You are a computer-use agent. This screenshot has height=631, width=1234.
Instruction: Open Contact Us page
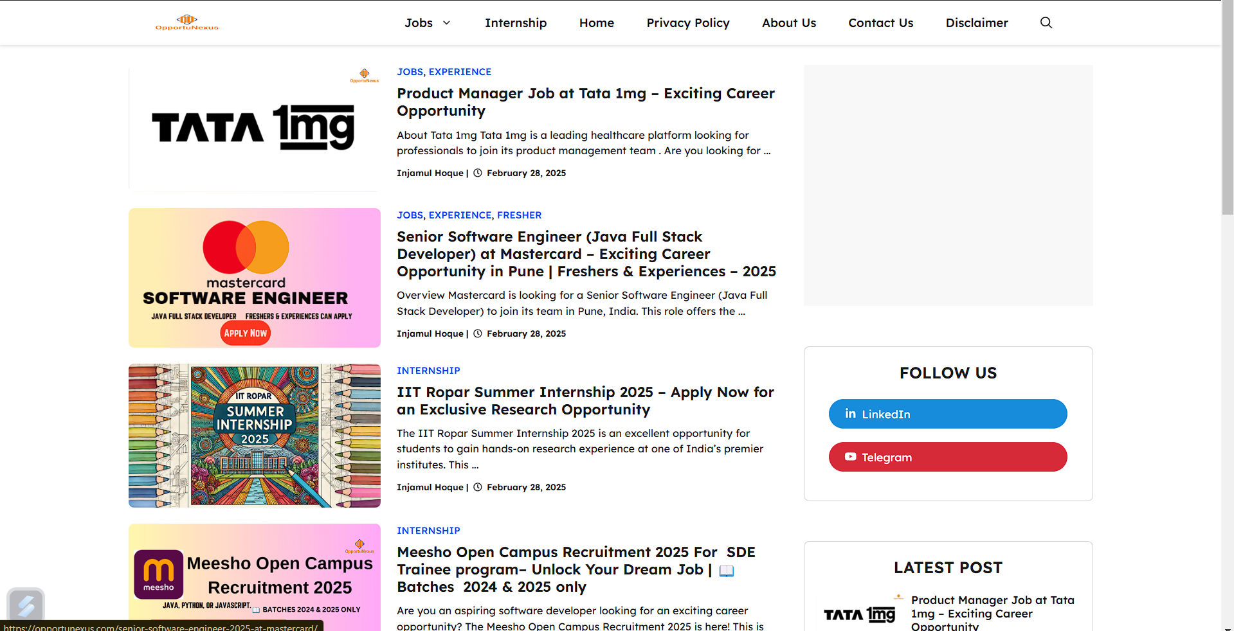click(881, 22)
